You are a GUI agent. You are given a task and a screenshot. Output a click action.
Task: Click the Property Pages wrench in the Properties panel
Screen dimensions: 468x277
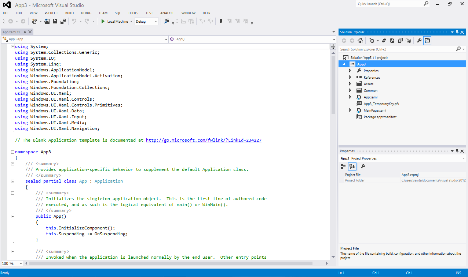(363, 166)
